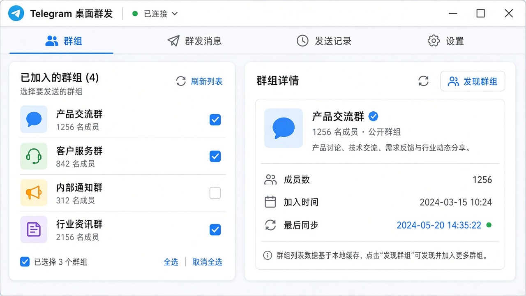Image resolution: width=526 pixels, height=296 pixels.
Task: Go to the 发送记录 tab
Action: pyautogui.click(x=324, y=41)
